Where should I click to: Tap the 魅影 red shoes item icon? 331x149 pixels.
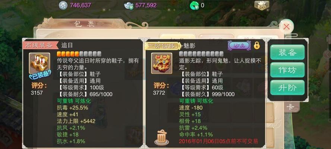[x=162, y=63]
